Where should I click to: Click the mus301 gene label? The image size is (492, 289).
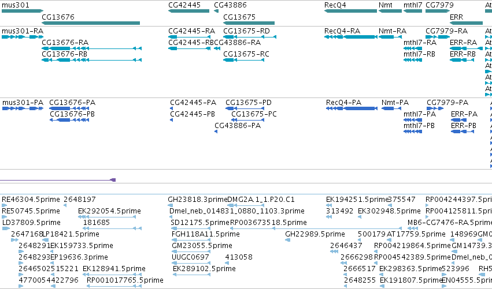click(16, 5)
